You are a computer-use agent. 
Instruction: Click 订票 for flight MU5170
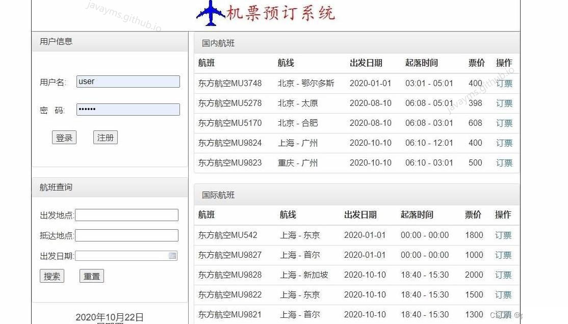(x=504, y=123)
